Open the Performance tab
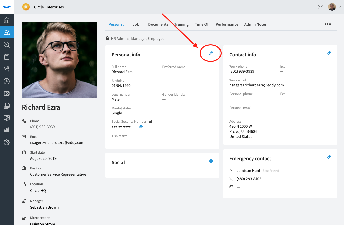The image size is (344, 225). 227,24
